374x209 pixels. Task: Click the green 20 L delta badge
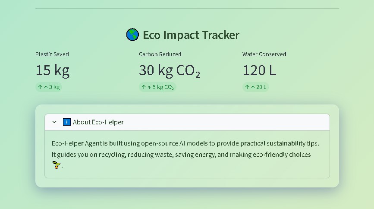[255, 87]
